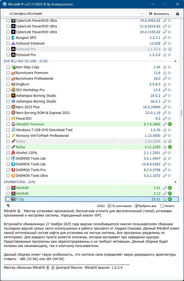Click the 7-Zip application icon
184x281 pixels.
[x=13, y=199]
